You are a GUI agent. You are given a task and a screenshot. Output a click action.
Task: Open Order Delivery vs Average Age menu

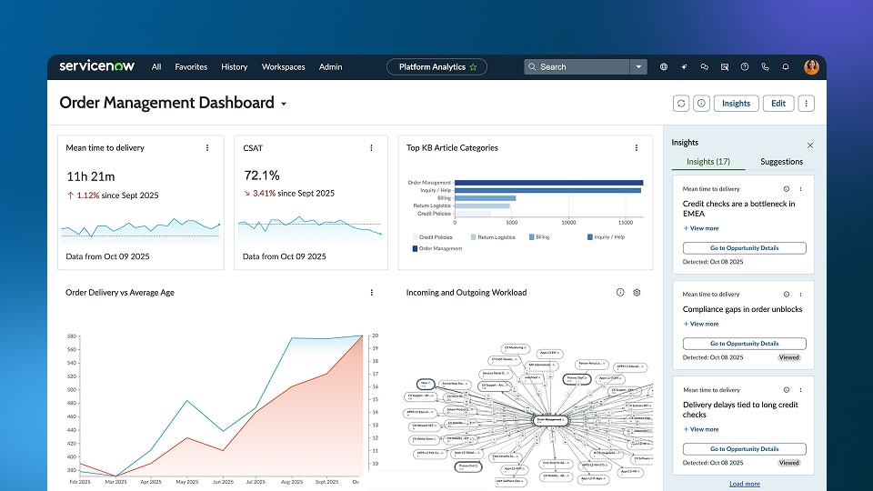372,292
